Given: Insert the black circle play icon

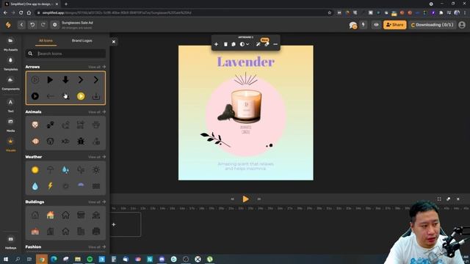Looking at the screenshot, I should coord(35,96).
